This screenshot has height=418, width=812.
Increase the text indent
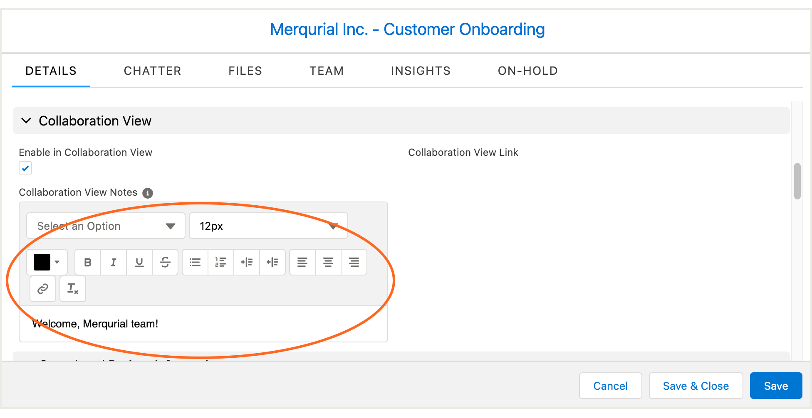click(x=246, y=262)
